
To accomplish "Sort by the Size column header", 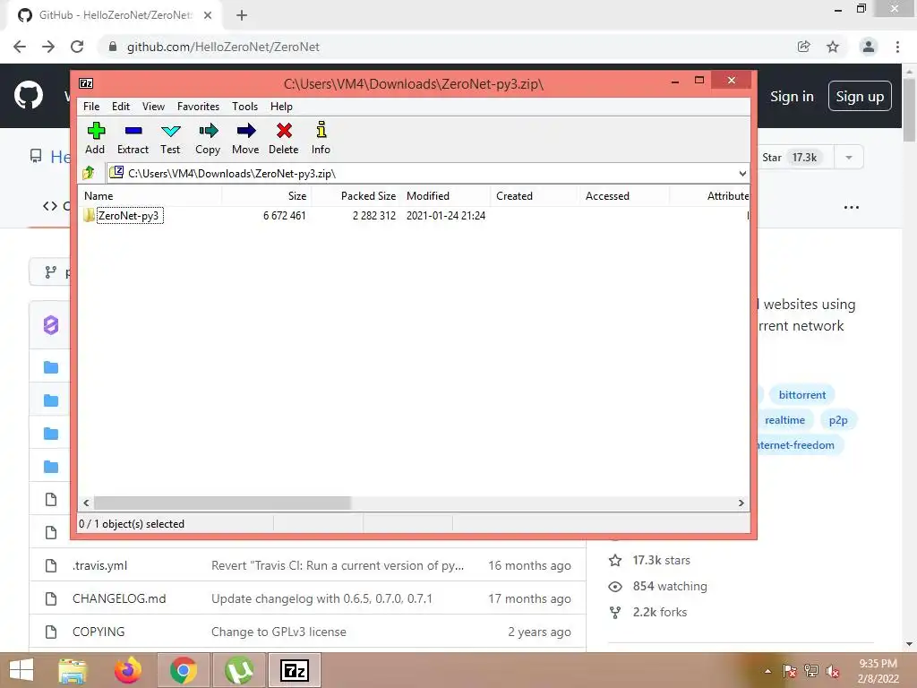I will 267,196.
